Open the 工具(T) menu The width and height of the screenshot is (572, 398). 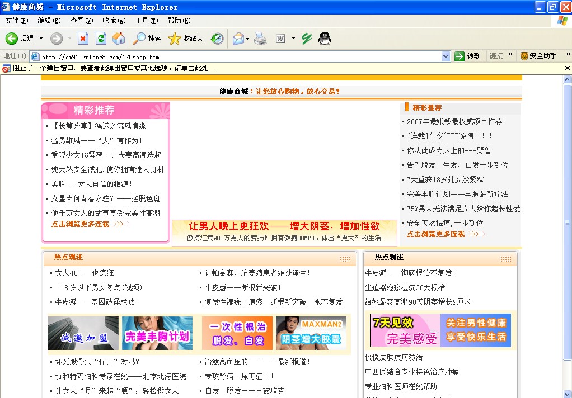click(147, 21)
